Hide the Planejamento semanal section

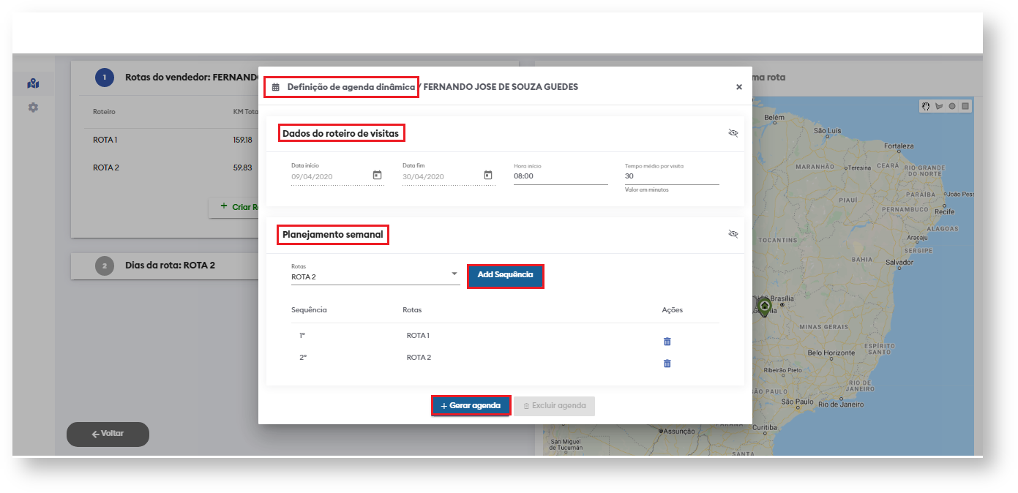[733, 234]
